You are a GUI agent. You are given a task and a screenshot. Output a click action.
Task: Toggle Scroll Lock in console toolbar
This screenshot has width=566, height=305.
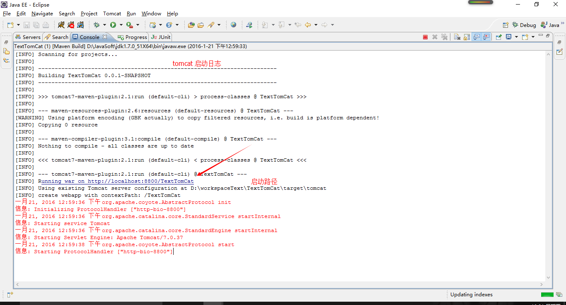[x=467, y=37]
